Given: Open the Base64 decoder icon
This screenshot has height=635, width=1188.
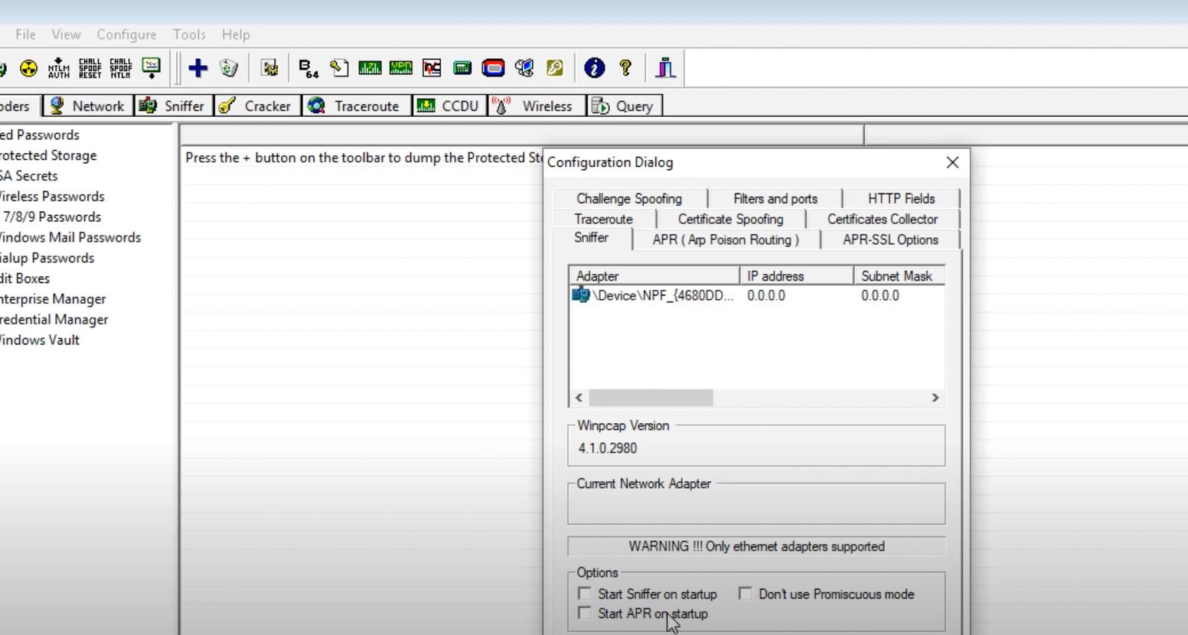Looking at the screenshot, I should [308, 68].
